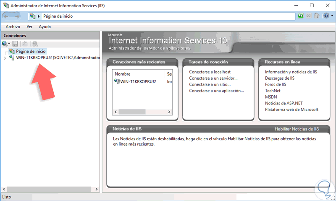336x201 pixels.
Task: Click the WIN-T1KRKOPRUJ2 server tree icon
Action: tap(12, 57)
